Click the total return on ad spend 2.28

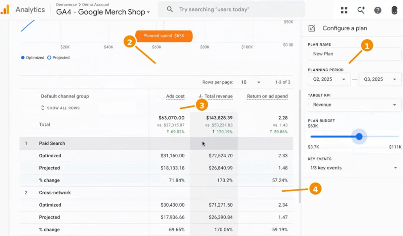283,118
